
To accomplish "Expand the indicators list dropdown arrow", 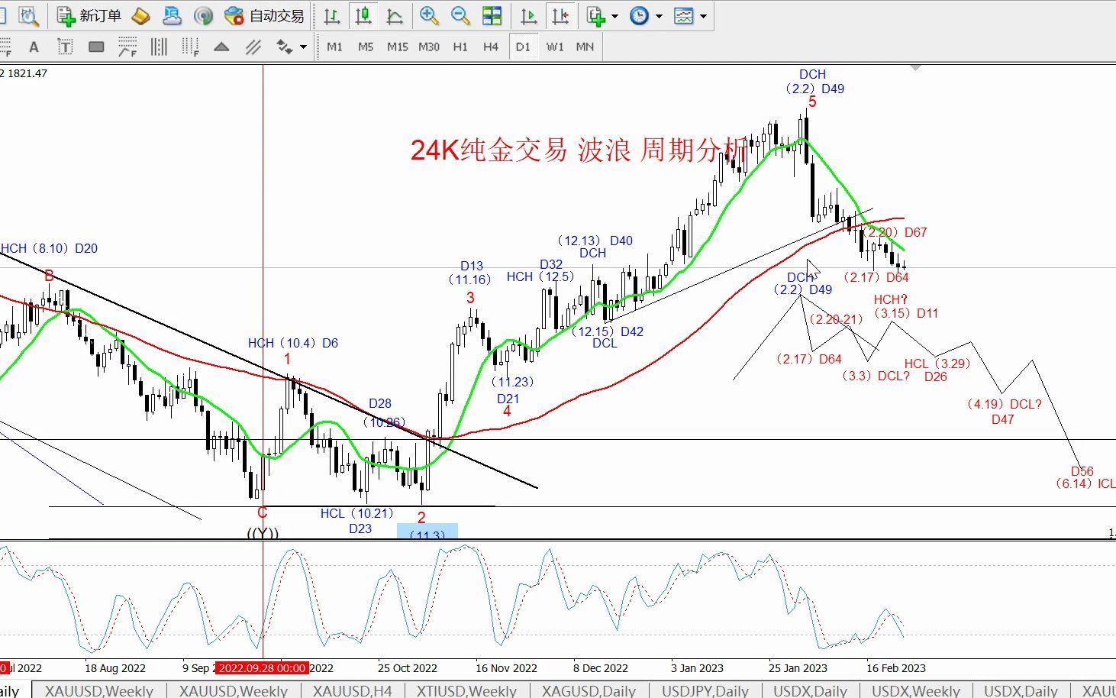I will pos(614,15).
